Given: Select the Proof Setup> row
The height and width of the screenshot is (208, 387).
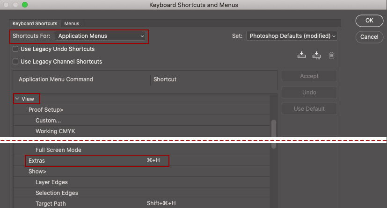Looking at the screenshot, I should tap(142, 110).
